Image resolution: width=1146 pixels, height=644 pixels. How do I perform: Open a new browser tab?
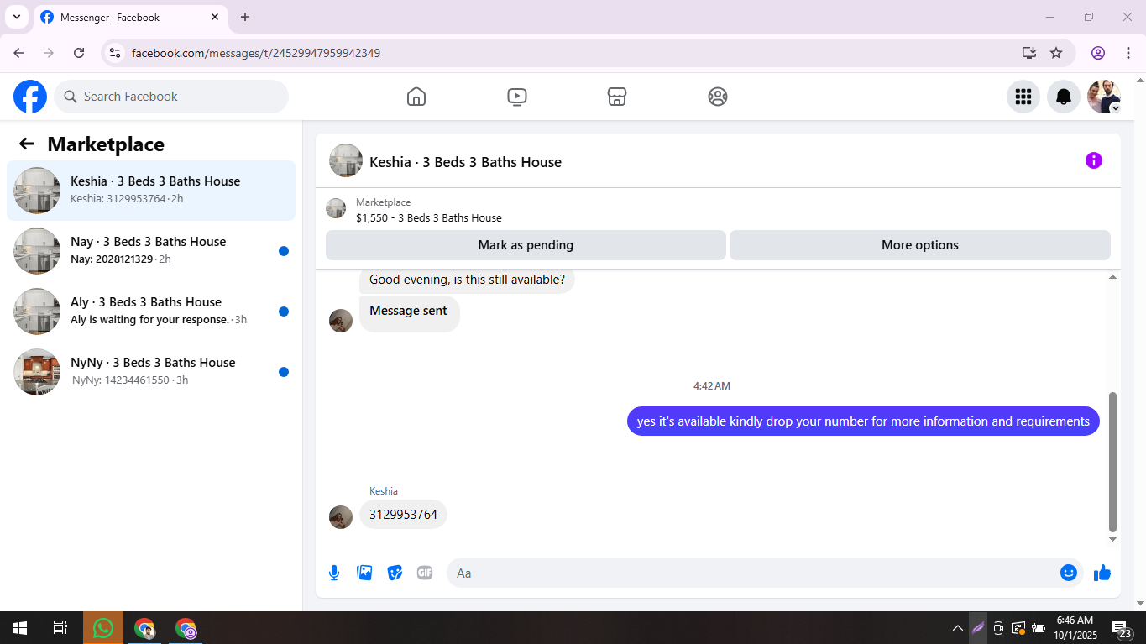245,17
